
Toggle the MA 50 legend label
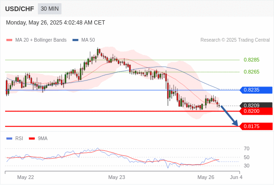click(88, 40)
